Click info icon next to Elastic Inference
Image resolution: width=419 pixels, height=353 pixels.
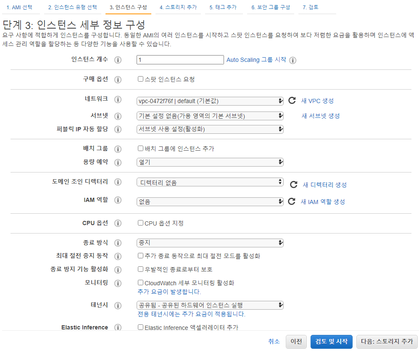118,328
